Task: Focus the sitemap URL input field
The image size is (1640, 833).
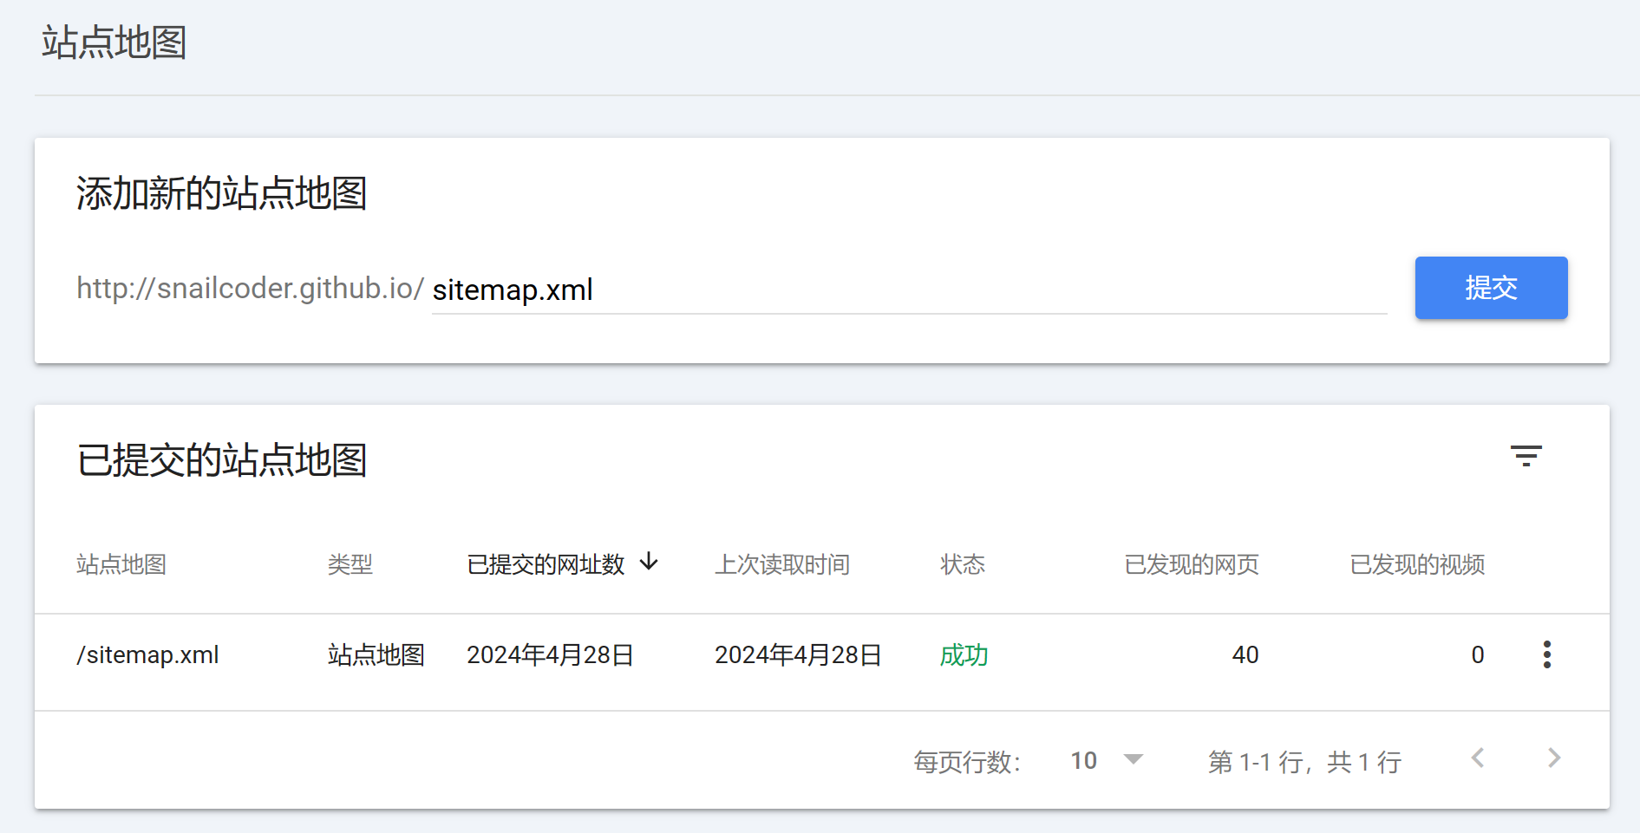Action: coord(909,290)
